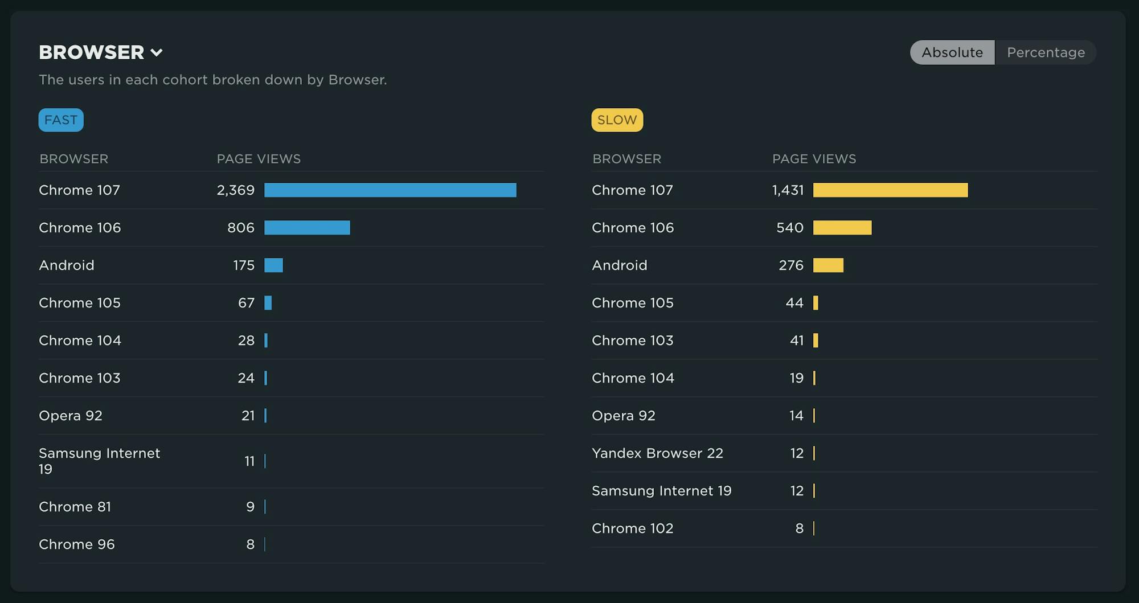Click Yandex Browser 22 in SLOW list
This screenshot has width=1139, height=603.
tap(657, 453)
